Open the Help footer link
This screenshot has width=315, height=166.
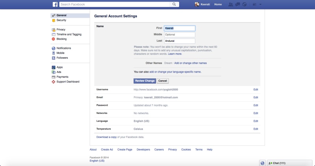[x=209, y=149]
